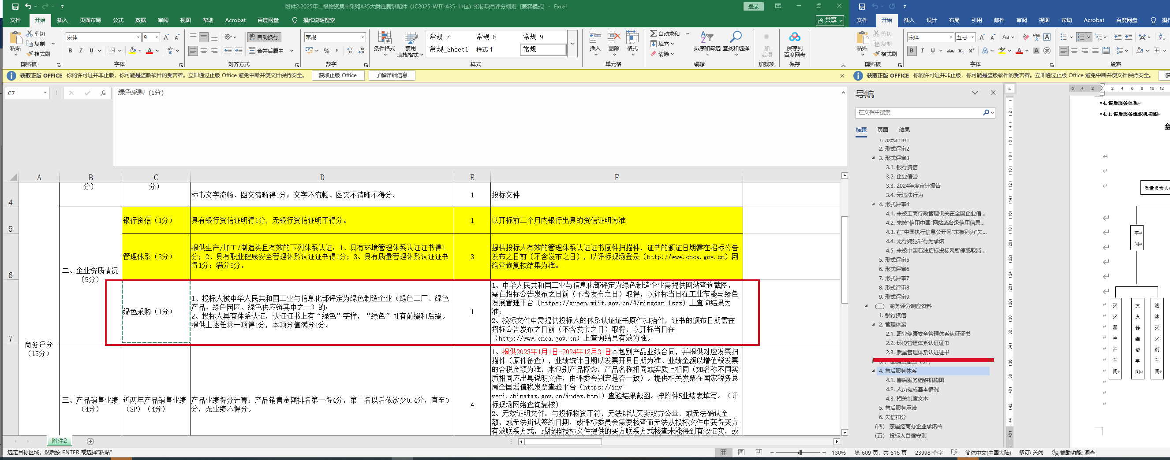Toggle Bold in the Excel font group
This screenshot has width=1170, height=460.
click(70, 51)
